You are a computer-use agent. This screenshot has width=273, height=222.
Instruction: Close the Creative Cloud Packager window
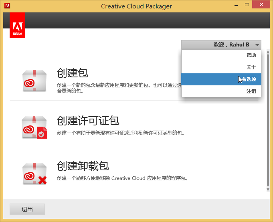pos(261,4)
